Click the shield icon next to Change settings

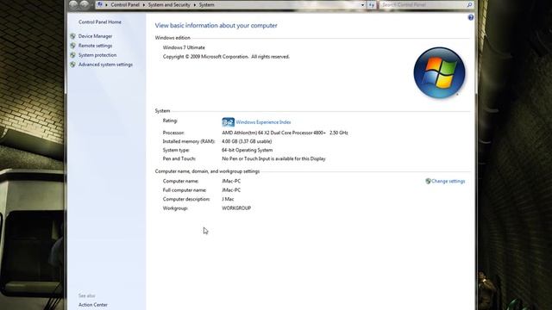[x=428, y=181]
